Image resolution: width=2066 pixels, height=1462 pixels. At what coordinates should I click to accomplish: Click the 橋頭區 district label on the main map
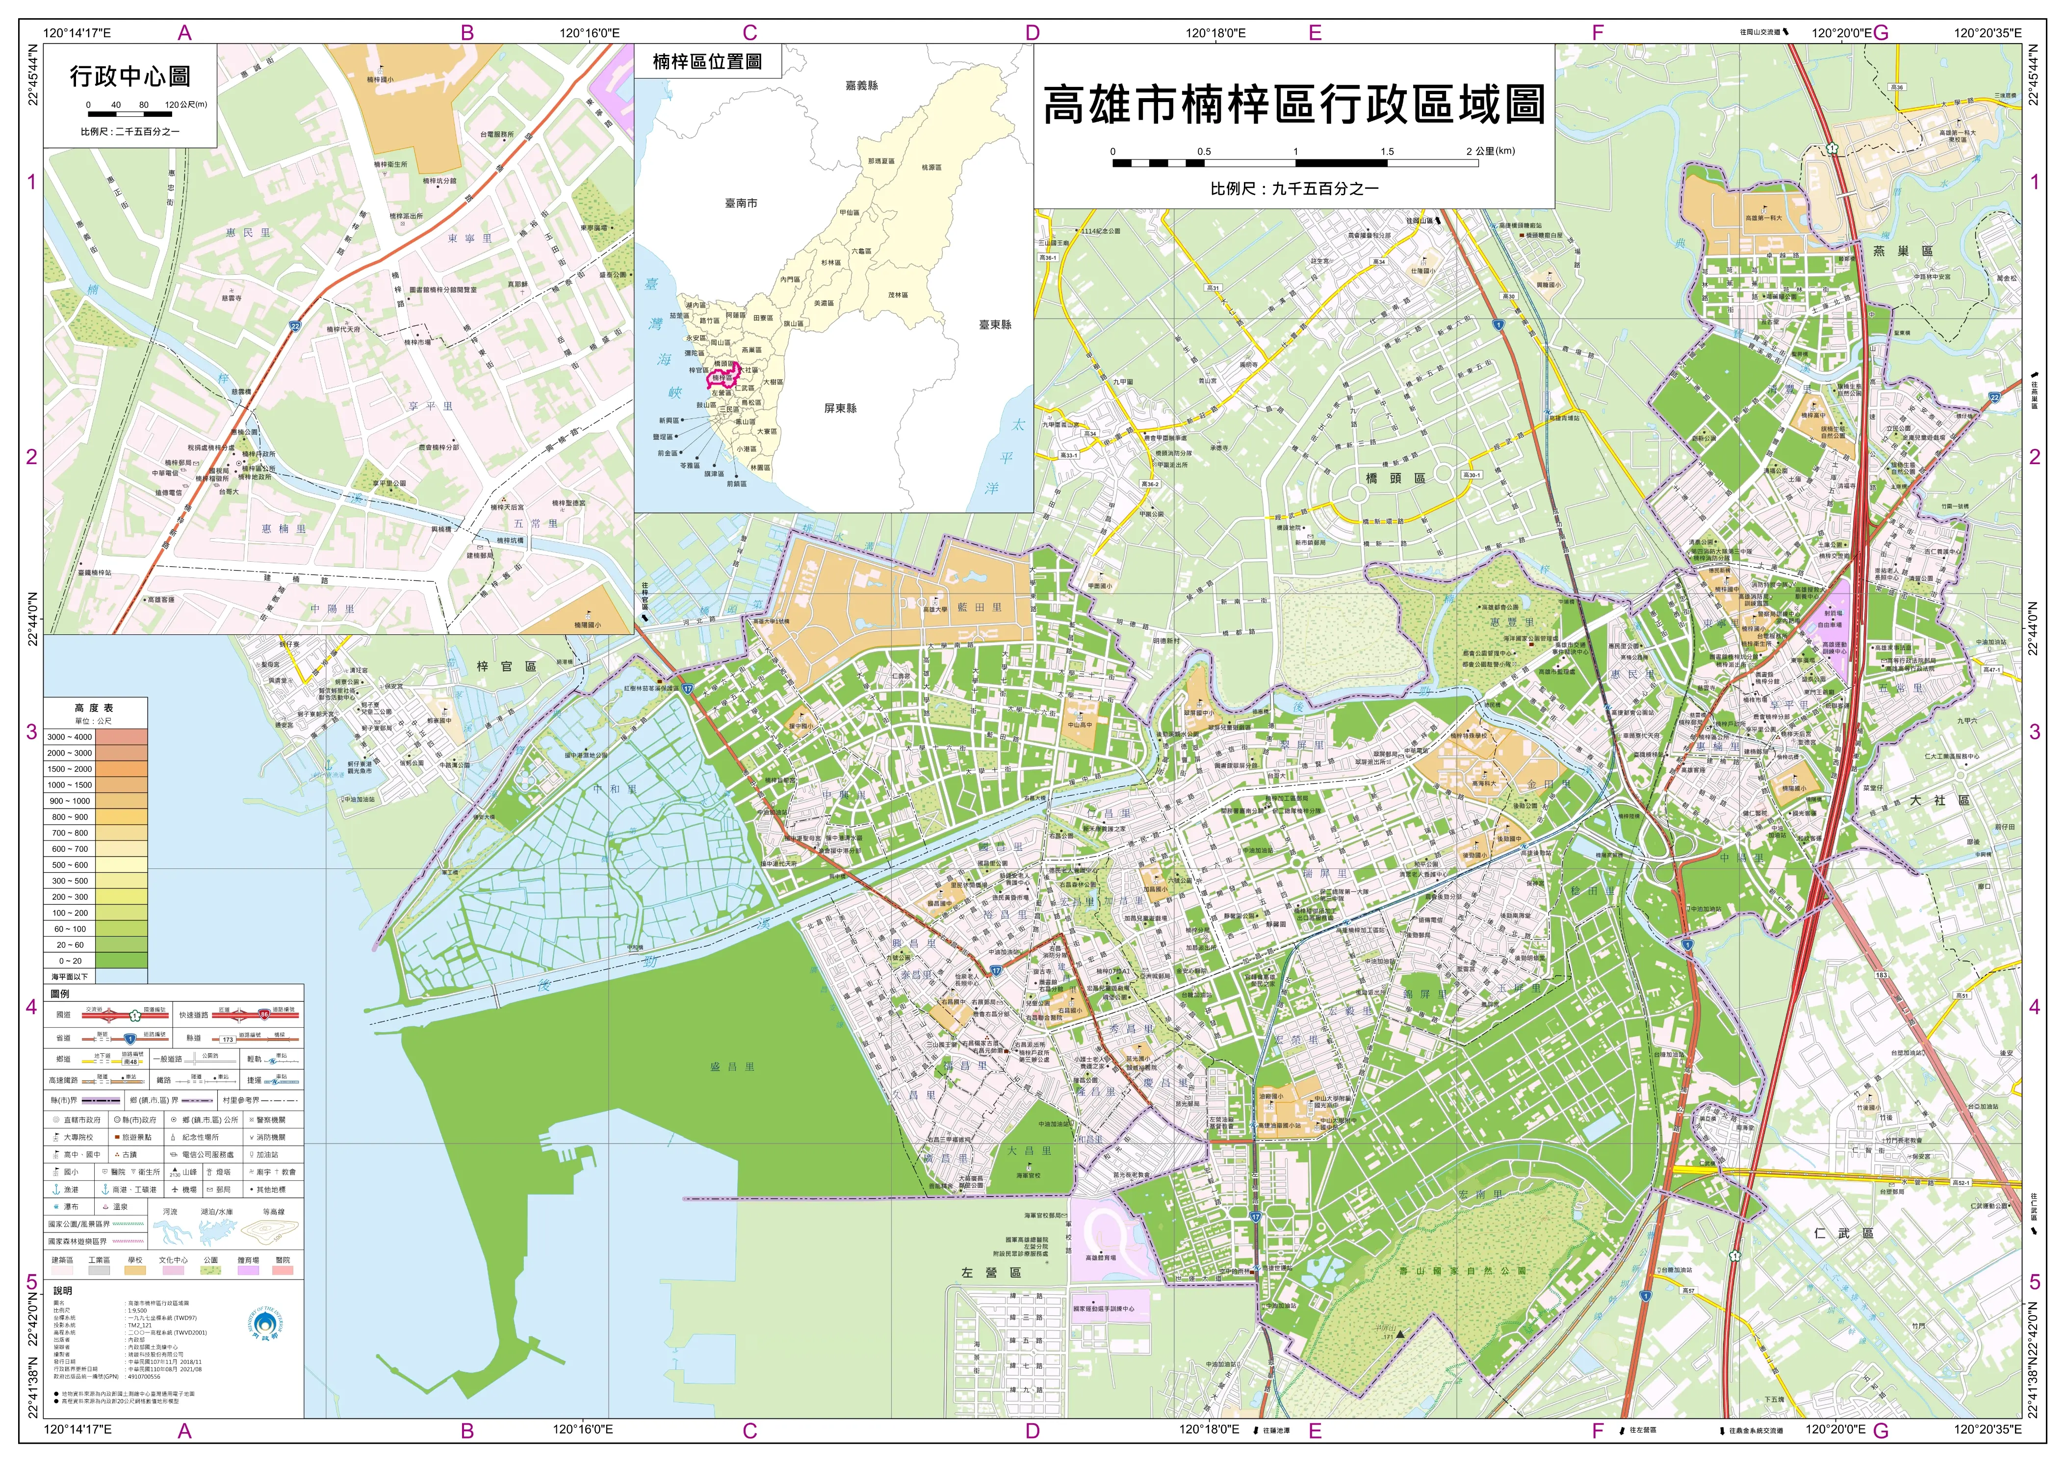point(1395,478)
